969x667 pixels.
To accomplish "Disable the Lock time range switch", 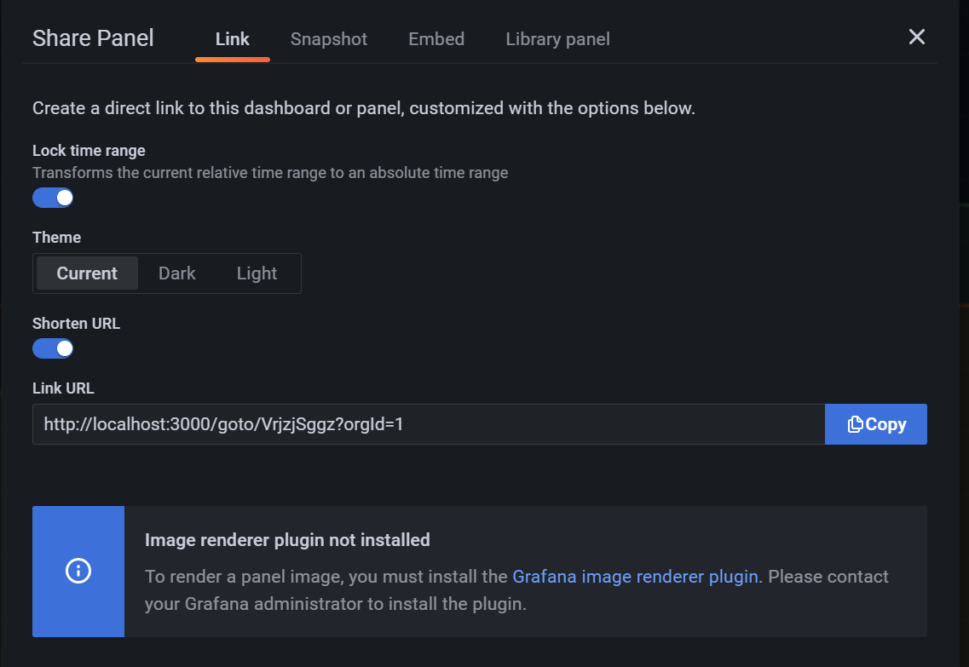I will (53, 198).
